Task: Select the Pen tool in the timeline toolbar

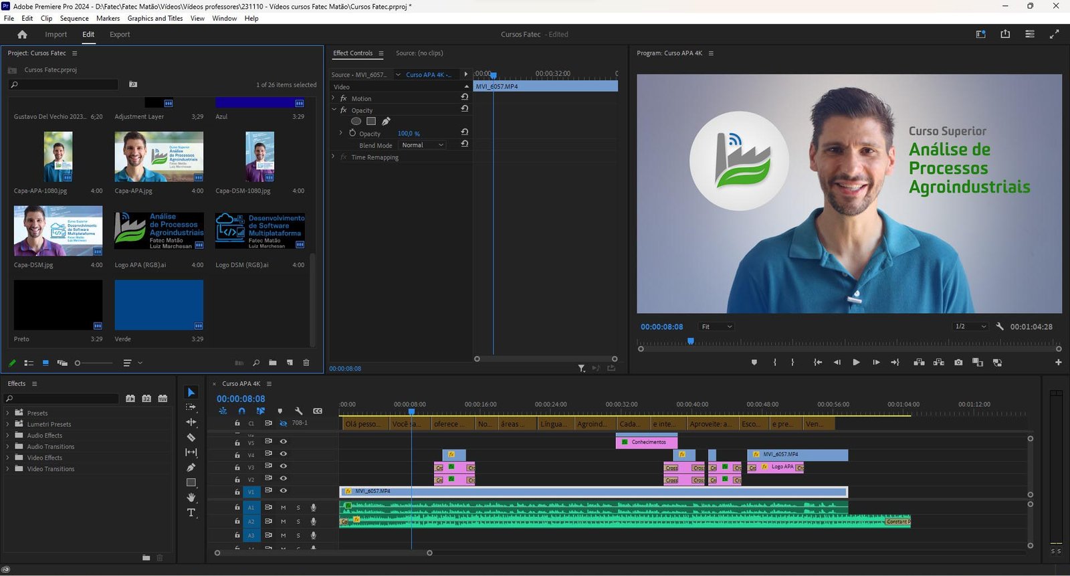Action: tap(191, 468)
